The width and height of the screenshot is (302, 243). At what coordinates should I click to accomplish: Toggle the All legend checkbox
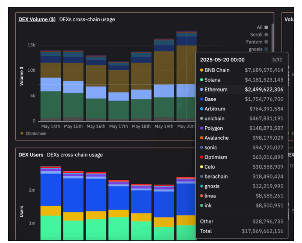pos(266,28)
